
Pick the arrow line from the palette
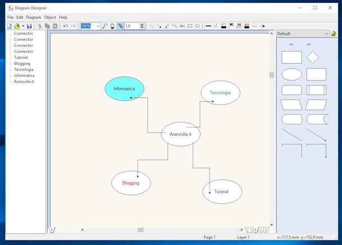[x=316, y=135]
